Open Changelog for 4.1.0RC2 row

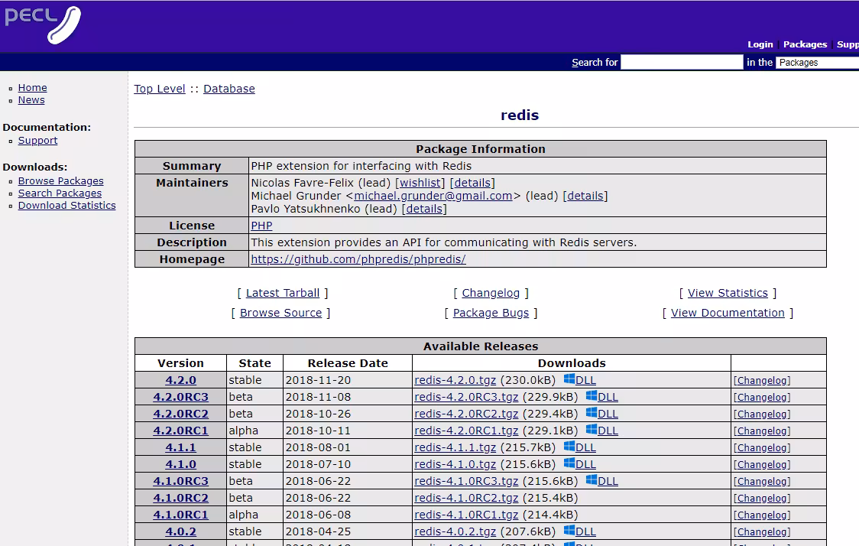762,499
